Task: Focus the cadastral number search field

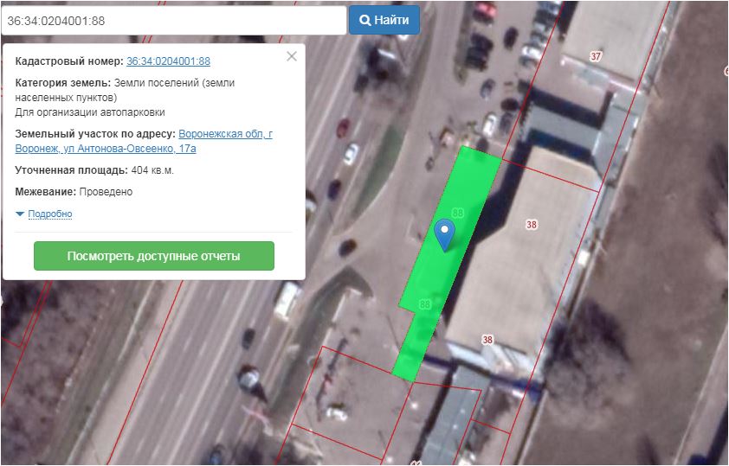Action: (173, 21)
